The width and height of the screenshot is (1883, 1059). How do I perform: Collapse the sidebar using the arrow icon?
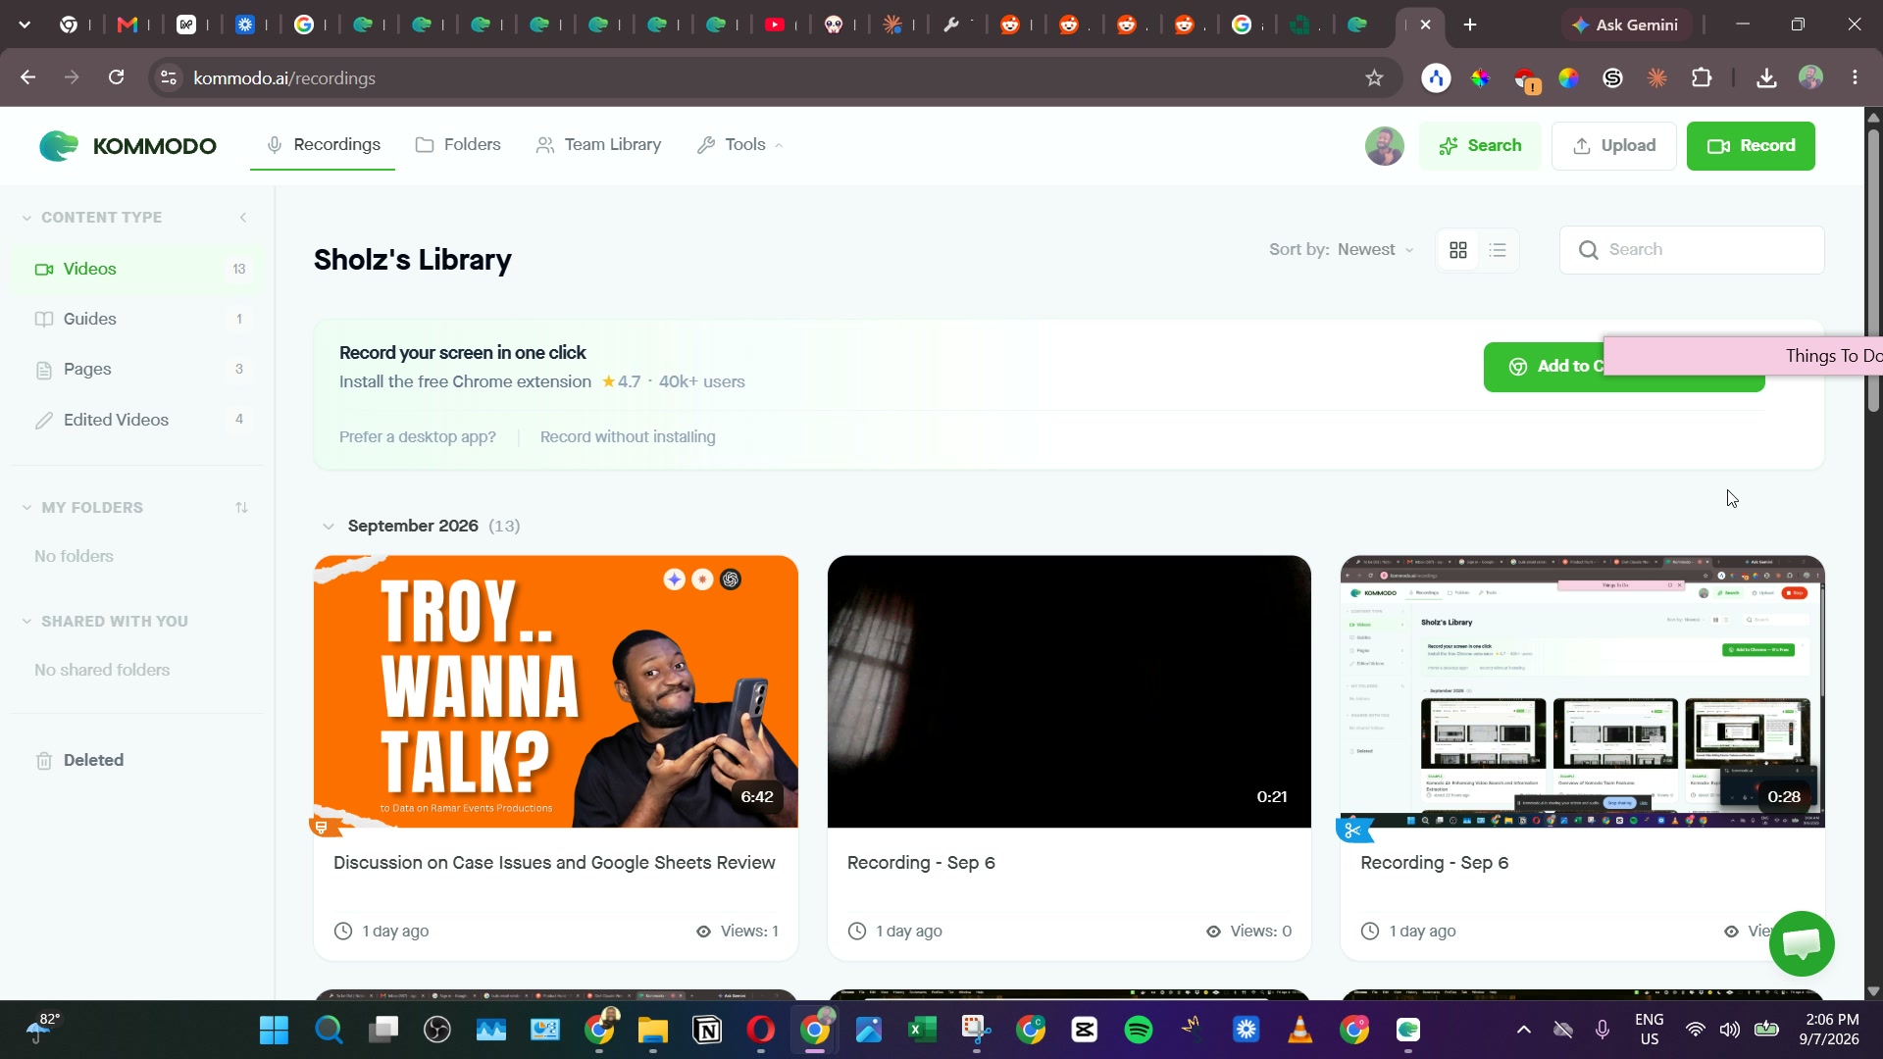click(243, 218)
